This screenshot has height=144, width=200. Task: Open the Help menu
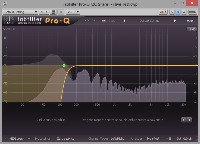coord(190,21)
